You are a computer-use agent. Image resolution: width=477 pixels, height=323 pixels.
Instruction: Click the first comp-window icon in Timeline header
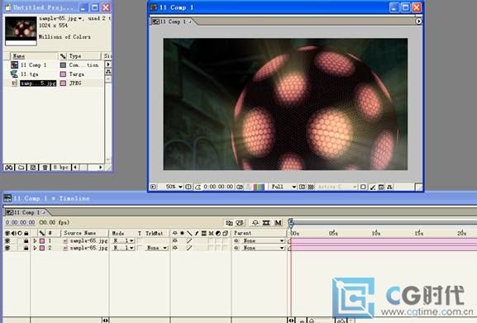pyautogui.click(x=229, y=223)
